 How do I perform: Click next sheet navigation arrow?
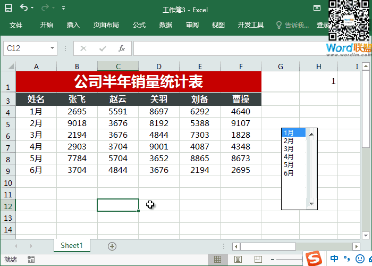(31, 246)
